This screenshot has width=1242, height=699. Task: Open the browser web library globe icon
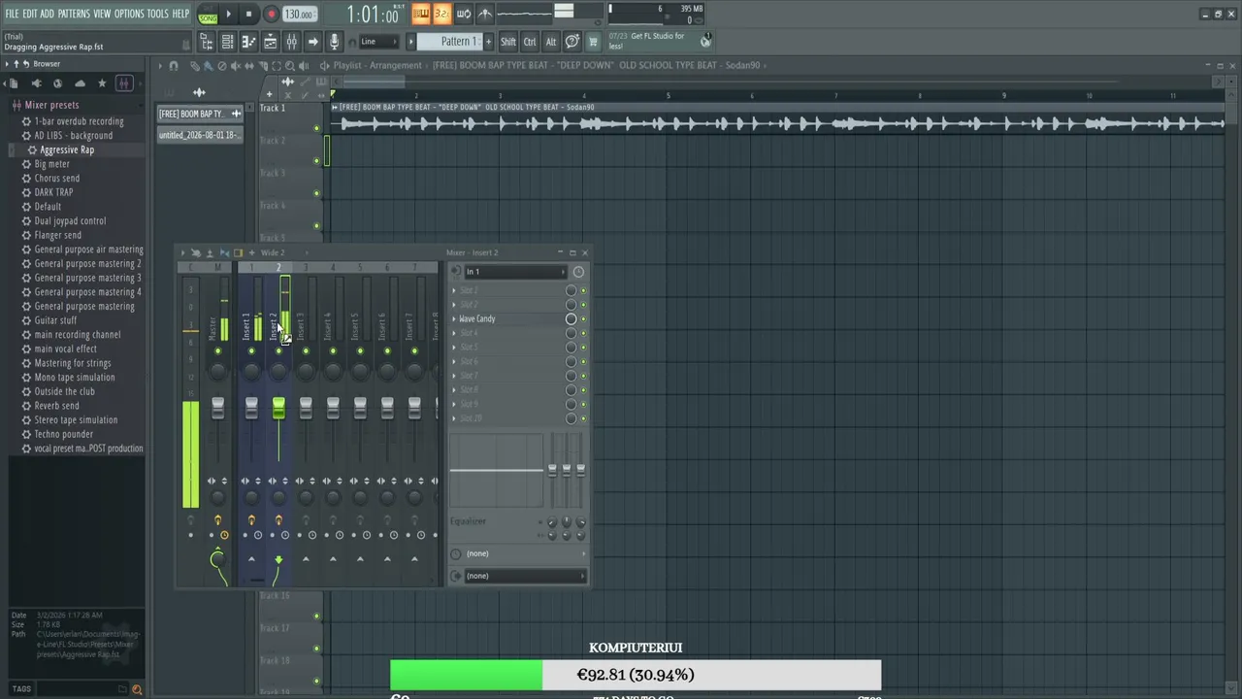coord(57,83)
